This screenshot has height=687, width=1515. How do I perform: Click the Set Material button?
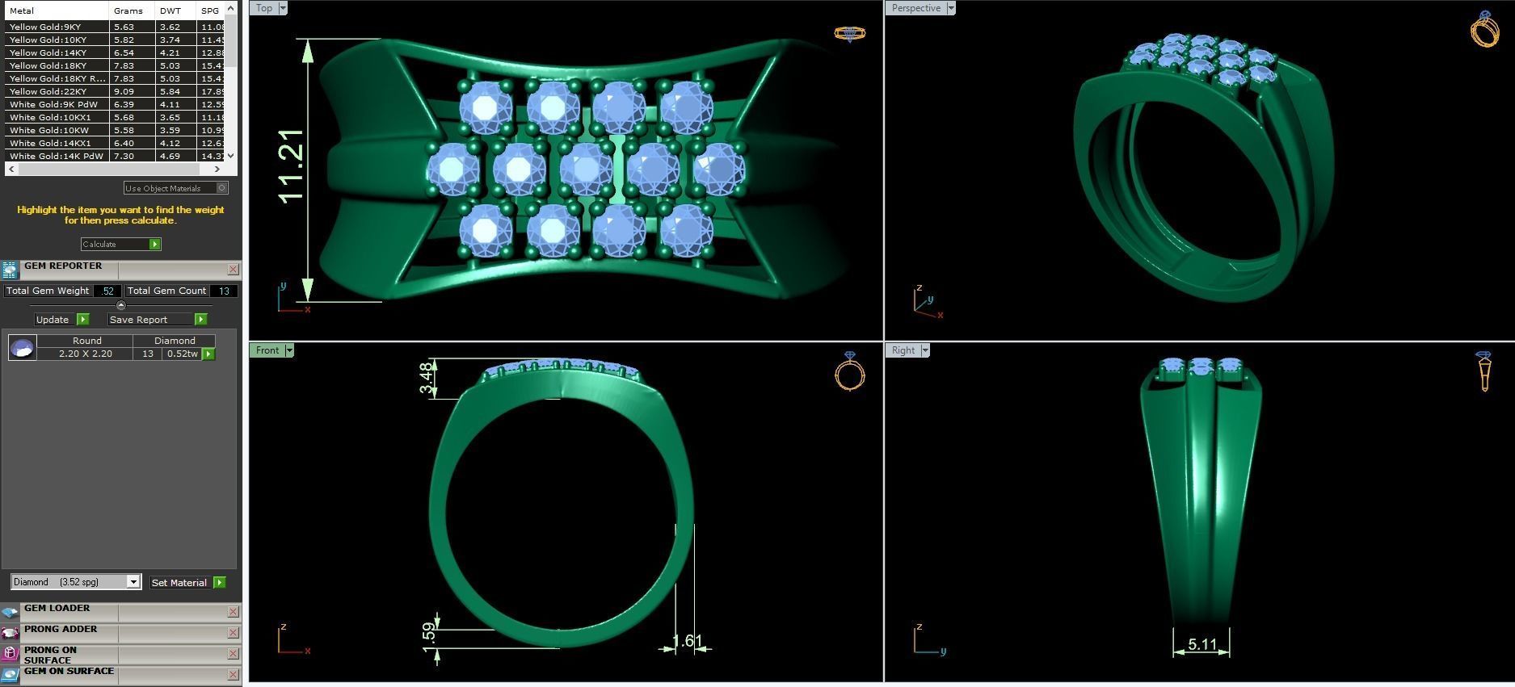tap(180, 582)
